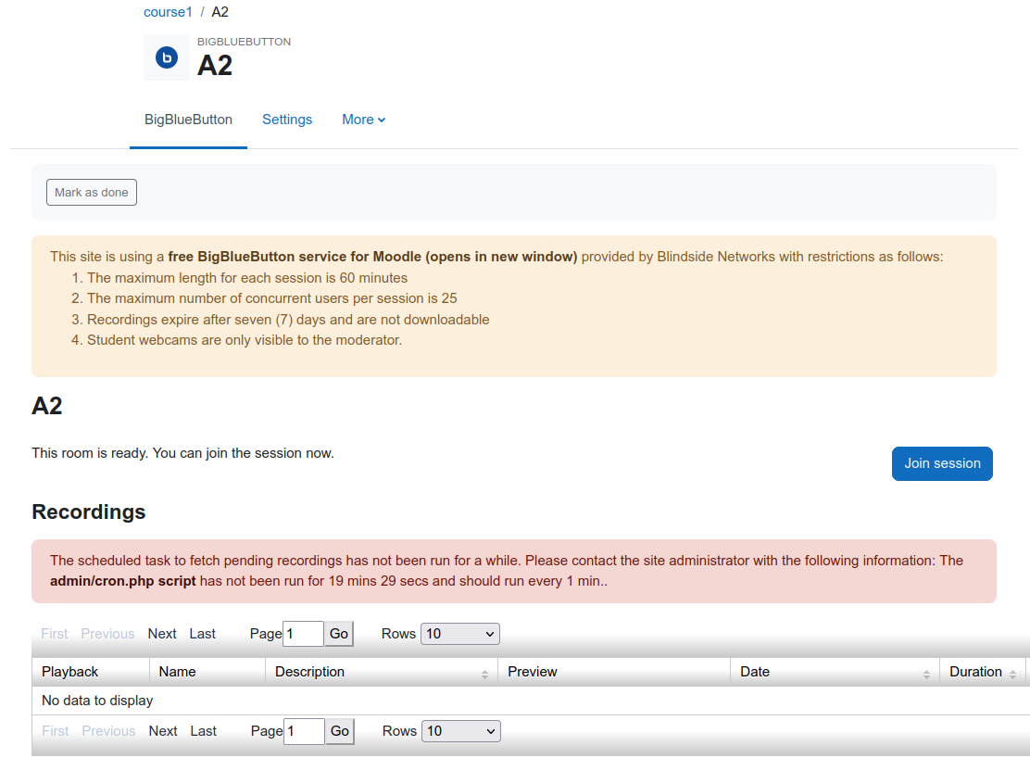Click the 'maximum number of concurrent users' item
Image resolution: width=1030 pixels, height=758 pixels.
[272, 298]
